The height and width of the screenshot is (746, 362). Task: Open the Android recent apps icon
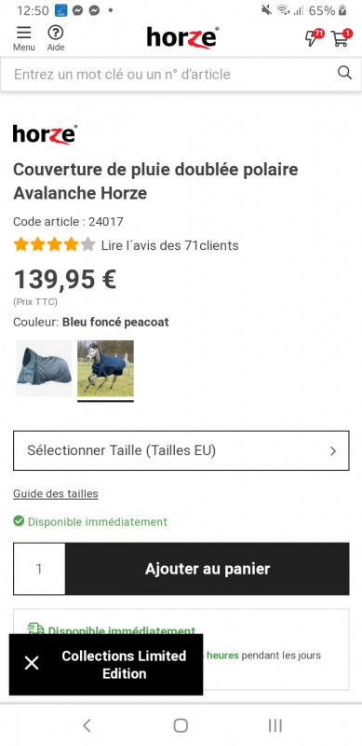[x=275, y=725]
